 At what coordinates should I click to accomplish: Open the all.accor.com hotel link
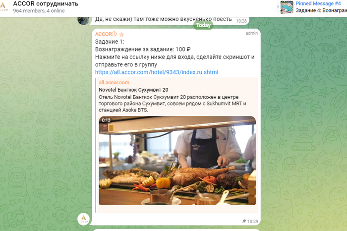point(157,72)
